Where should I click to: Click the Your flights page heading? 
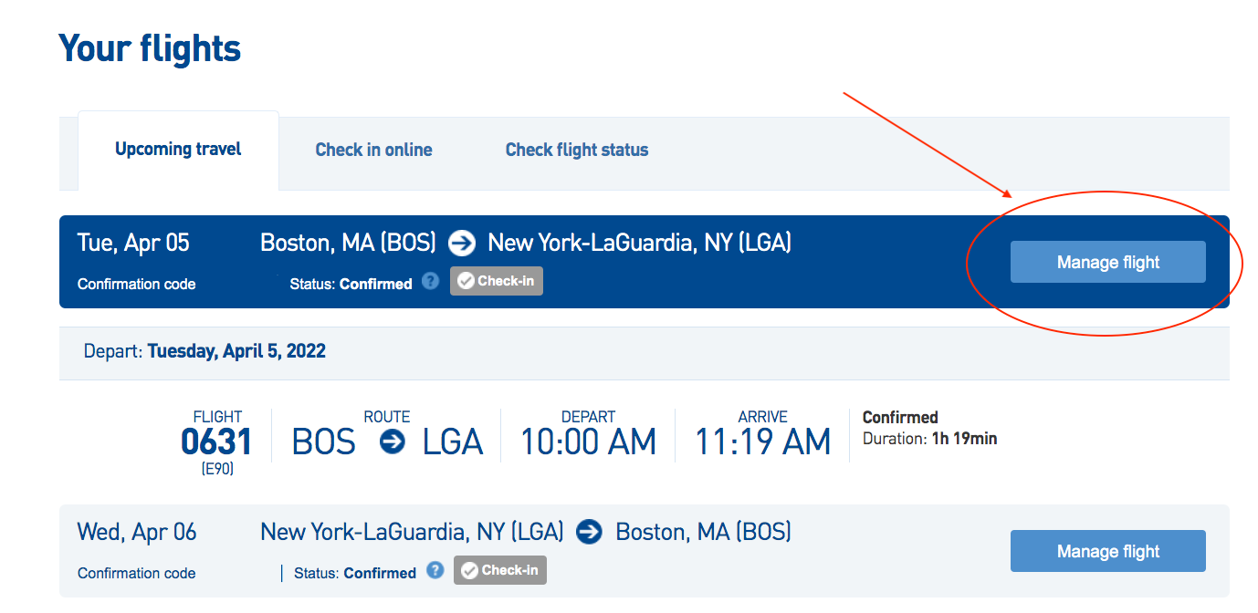[149, 47]
